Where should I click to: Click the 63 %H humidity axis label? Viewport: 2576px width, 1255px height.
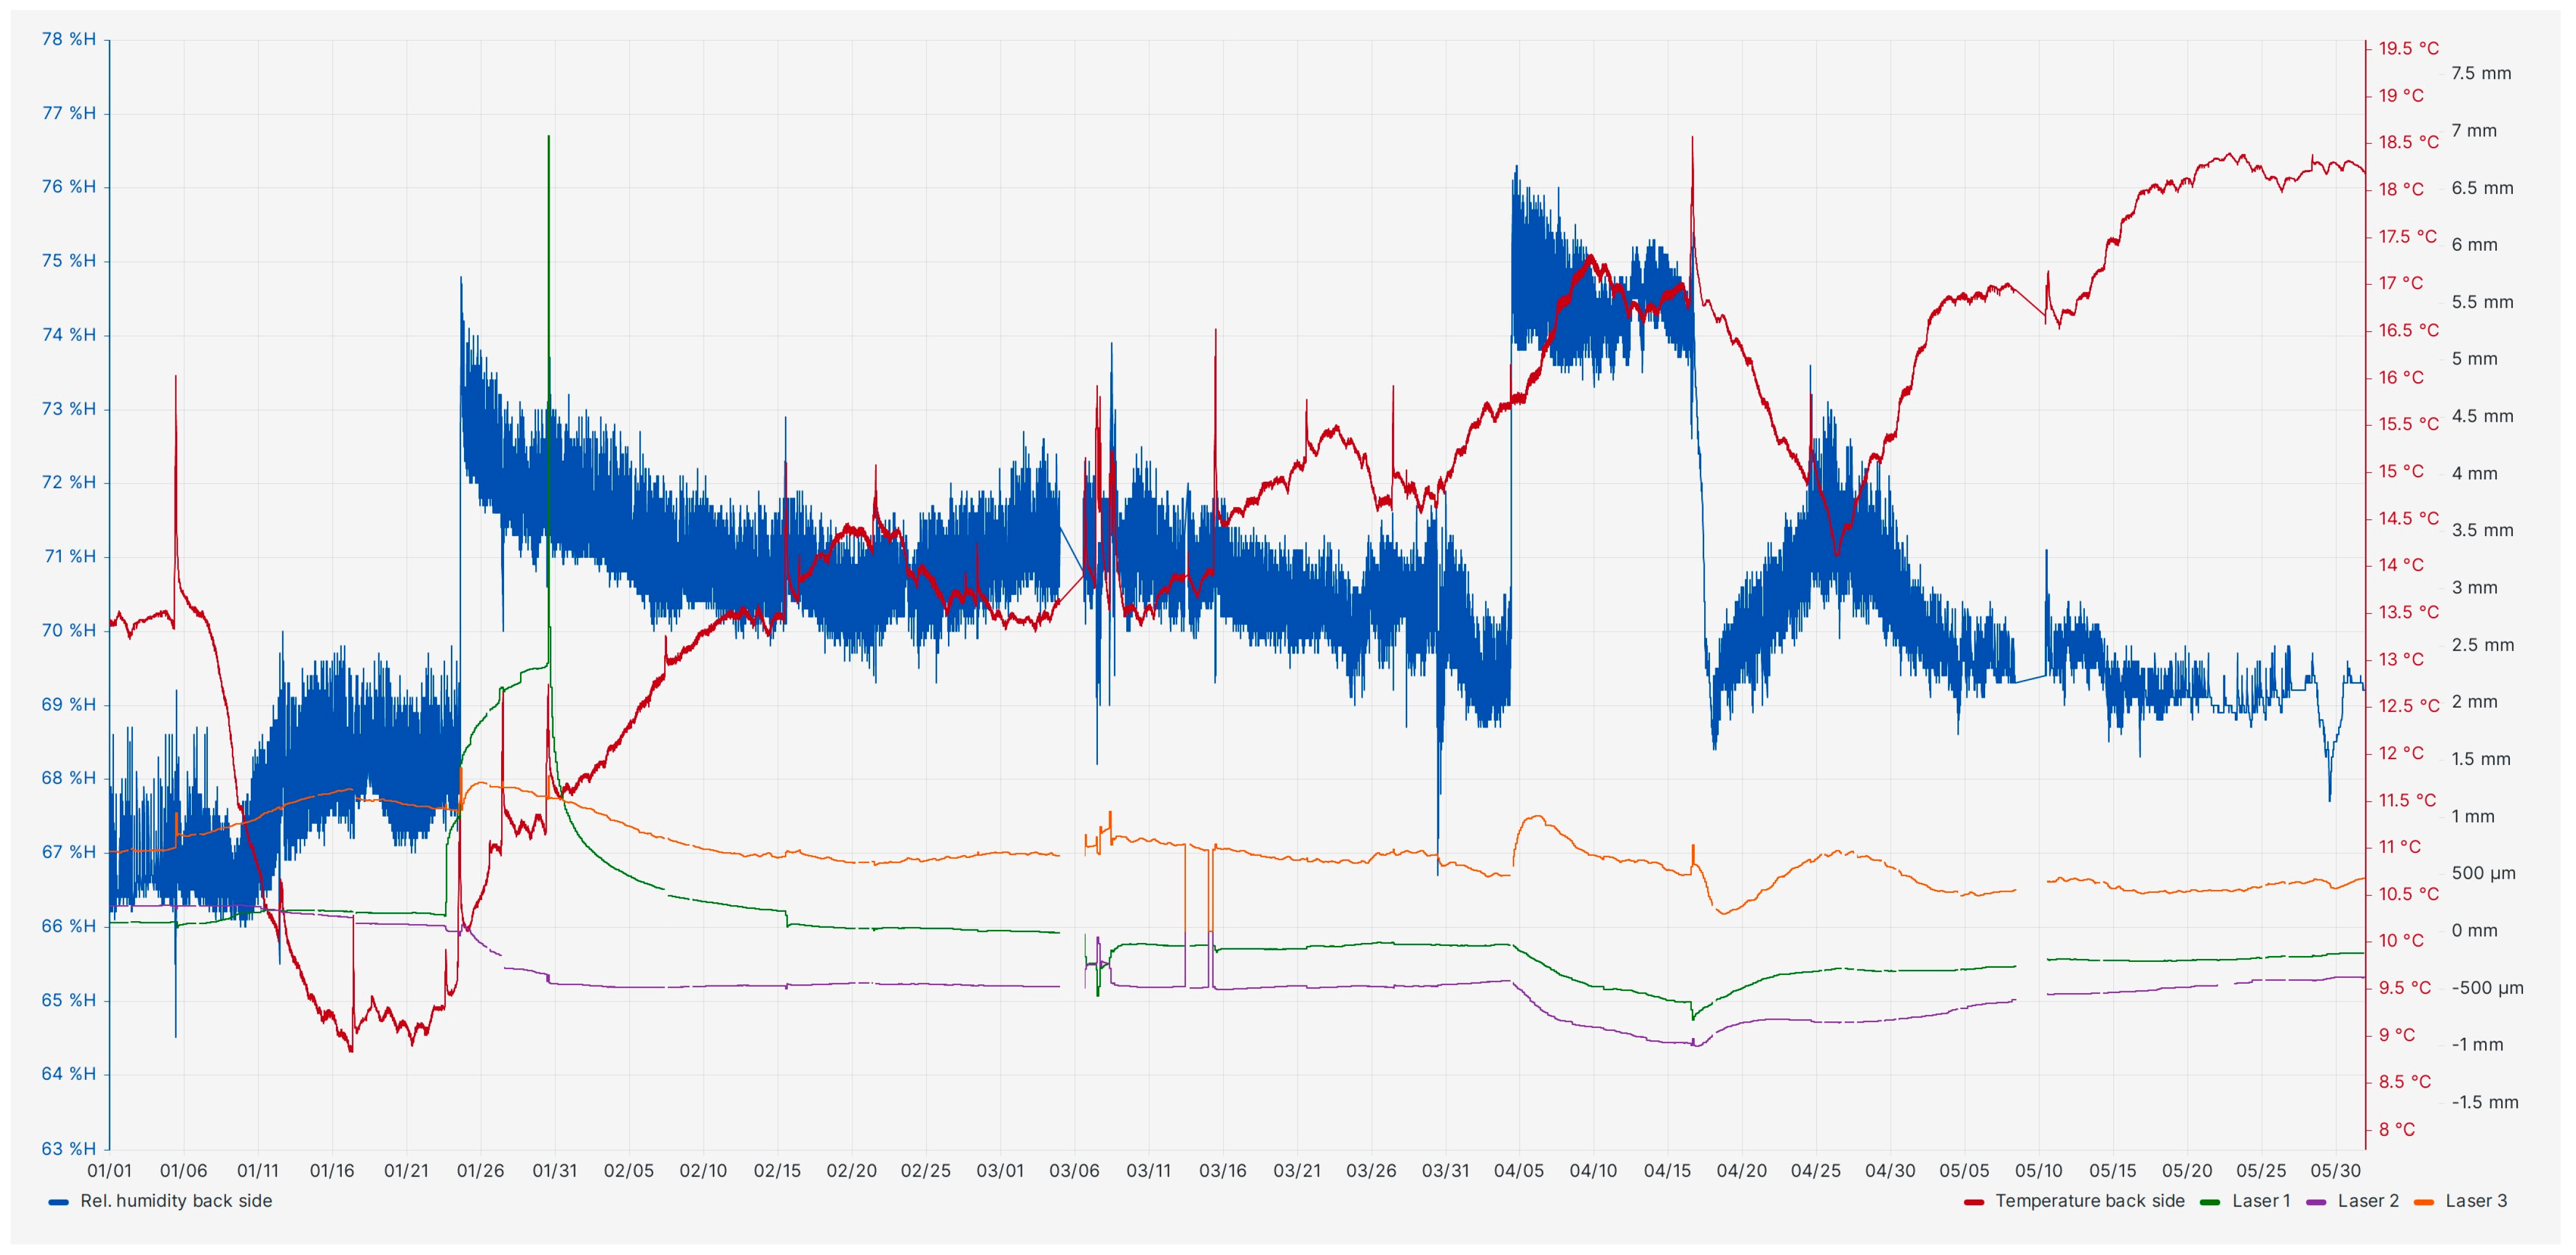coord(68,1148)
